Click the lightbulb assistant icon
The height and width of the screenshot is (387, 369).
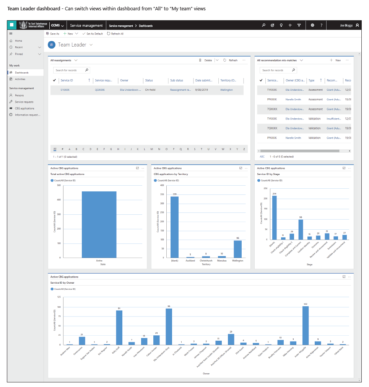click(x=281, y=25)
